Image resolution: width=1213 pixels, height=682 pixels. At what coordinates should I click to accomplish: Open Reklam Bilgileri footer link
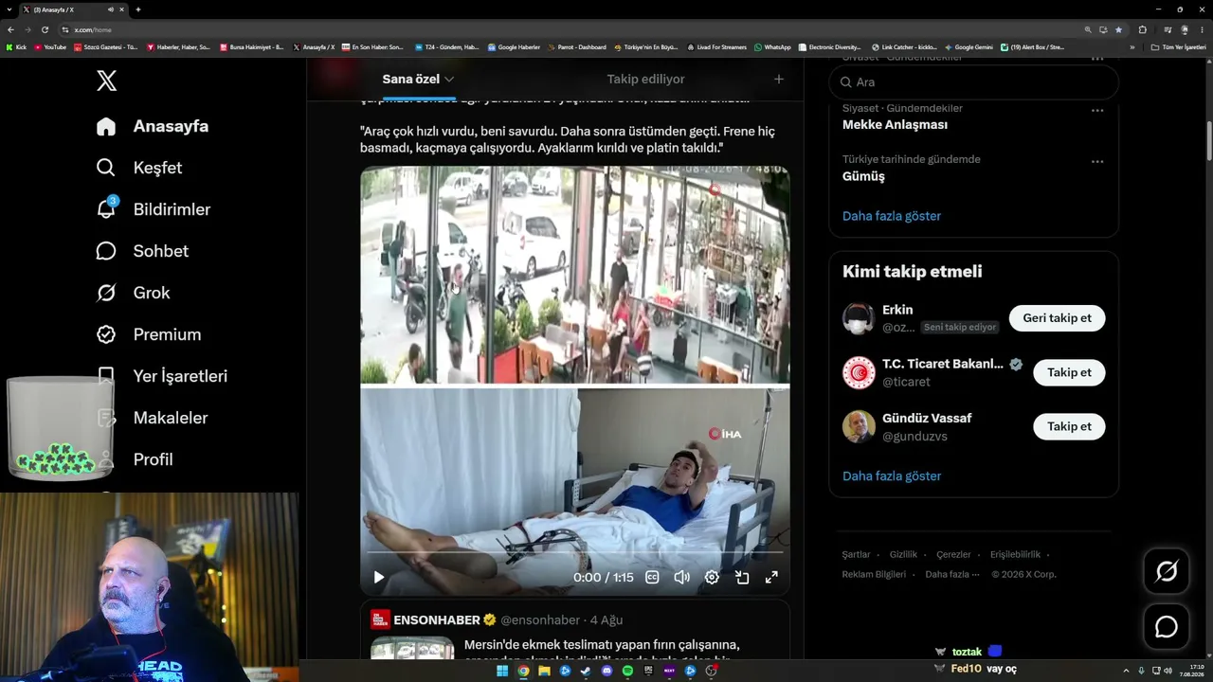click(874, 574)
